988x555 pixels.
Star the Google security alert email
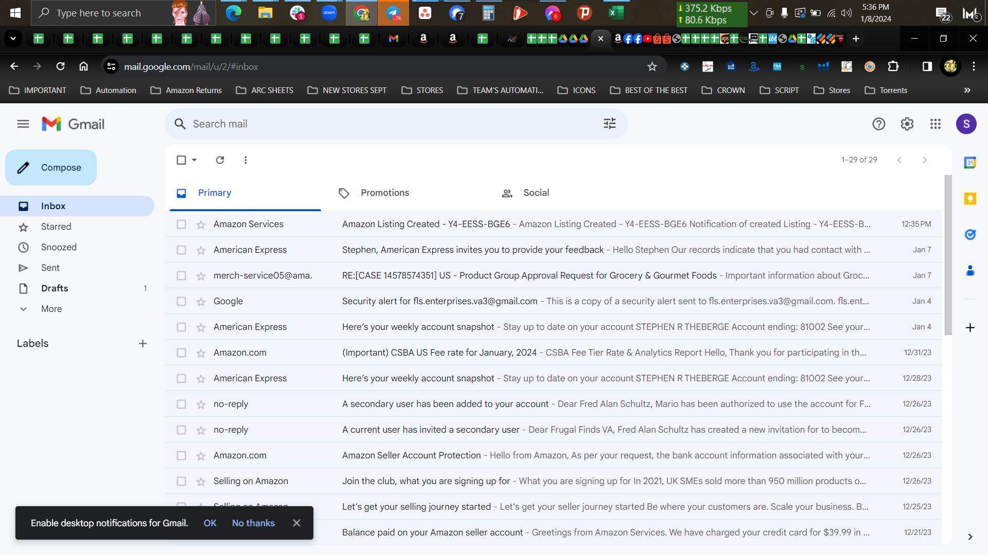coord(201,302)
